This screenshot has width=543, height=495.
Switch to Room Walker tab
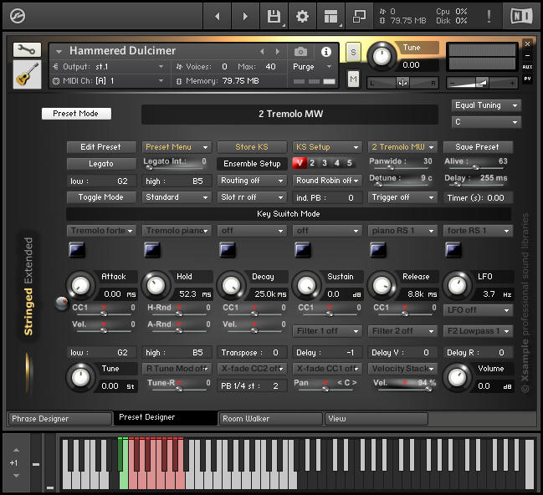pos(271,419)
